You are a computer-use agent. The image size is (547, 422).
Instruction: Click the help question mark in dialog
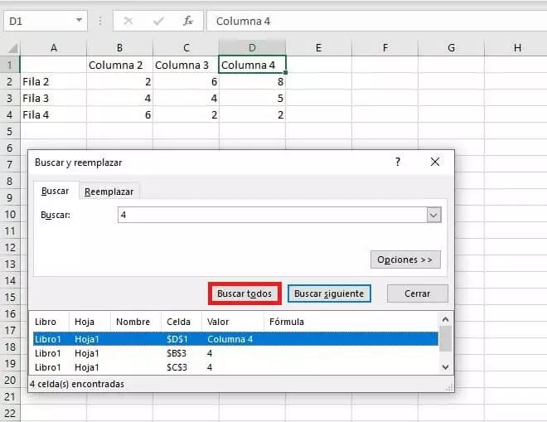tap(398, 162)
